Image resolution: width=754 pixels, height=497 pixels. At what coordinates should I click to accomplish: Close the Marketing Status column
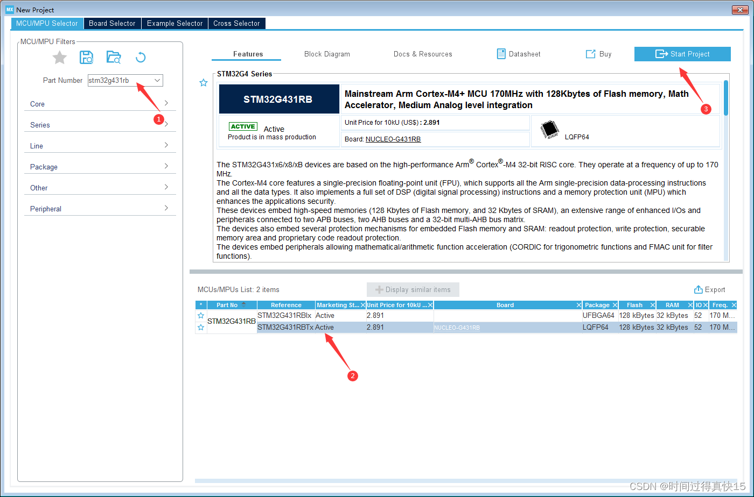pos(362,305)
